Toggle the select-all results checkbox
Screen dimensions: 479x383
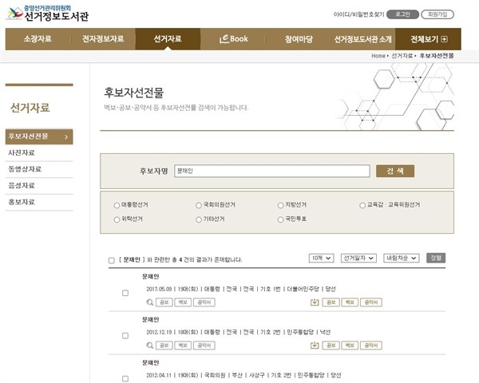[x=111, y=260]
